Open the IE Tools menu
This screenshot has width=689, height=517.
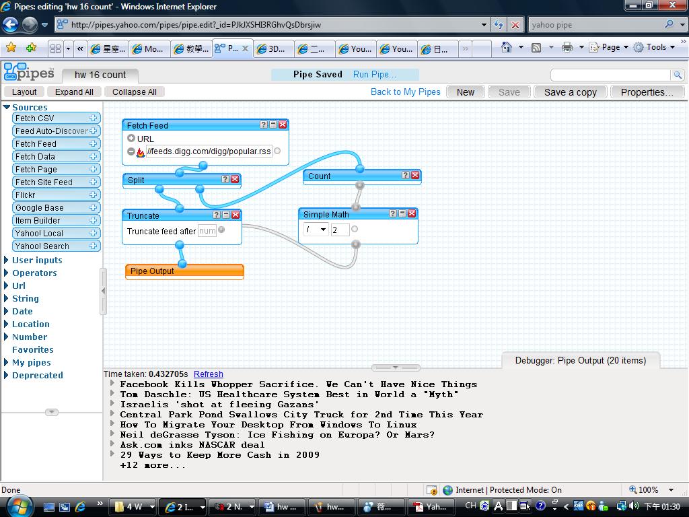(654, 47)
